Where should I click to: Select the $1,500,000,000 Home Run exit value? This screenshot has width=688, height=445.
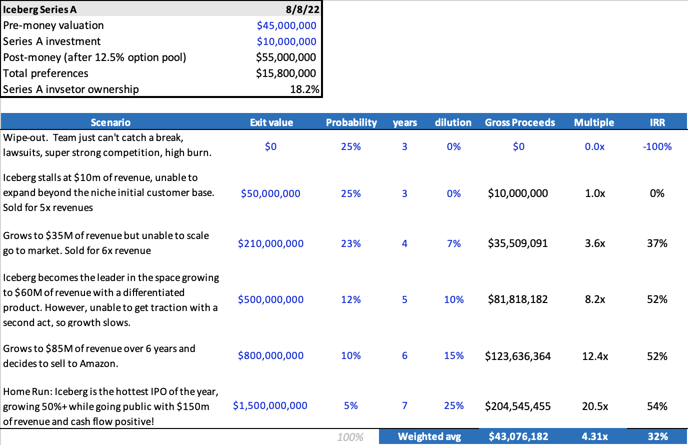pyautogui.click(x=270, y=405)
